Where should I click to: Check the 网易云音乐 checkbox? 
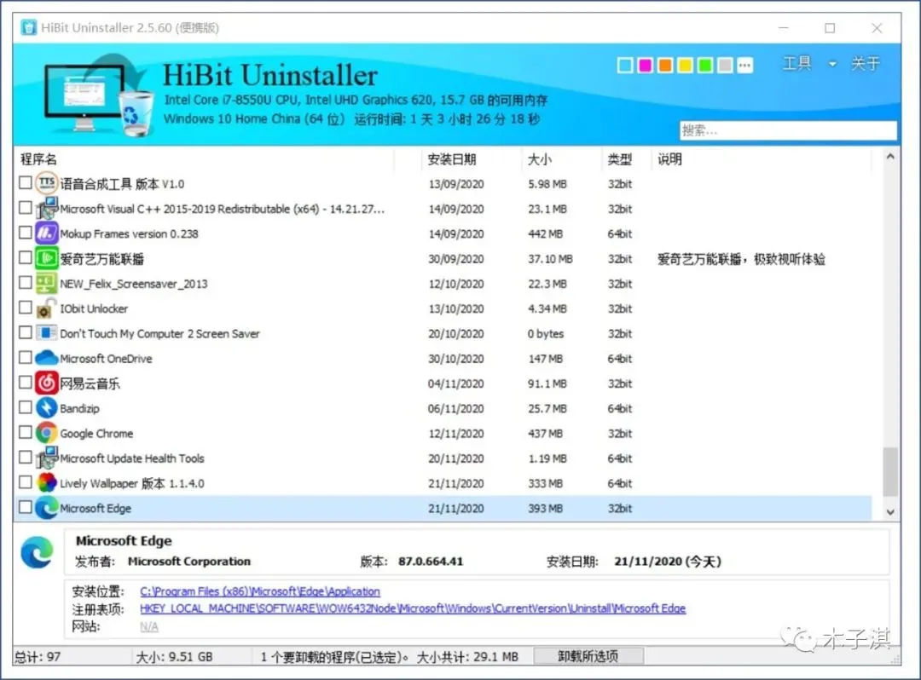(x=25, y=382)
